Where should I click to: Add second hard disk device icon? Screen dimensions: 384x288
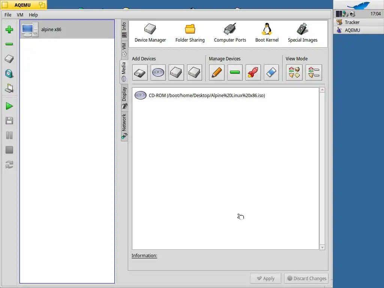[195, 72]
